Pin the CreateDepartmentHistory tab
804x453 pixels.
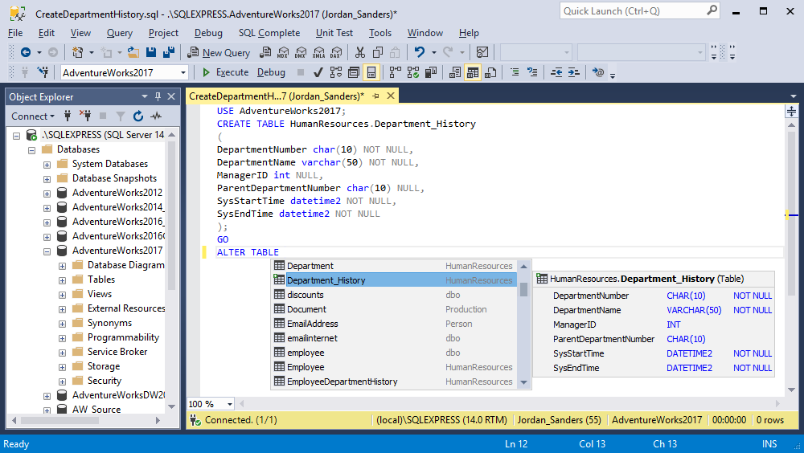tap(375, 96)
